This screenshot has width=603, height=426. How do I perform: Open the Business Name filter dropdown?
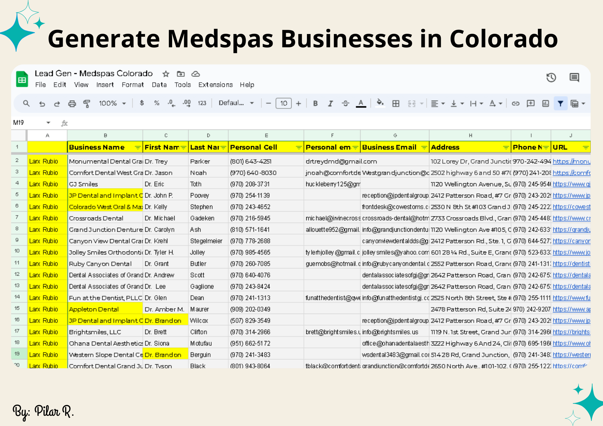pos(137,147)
